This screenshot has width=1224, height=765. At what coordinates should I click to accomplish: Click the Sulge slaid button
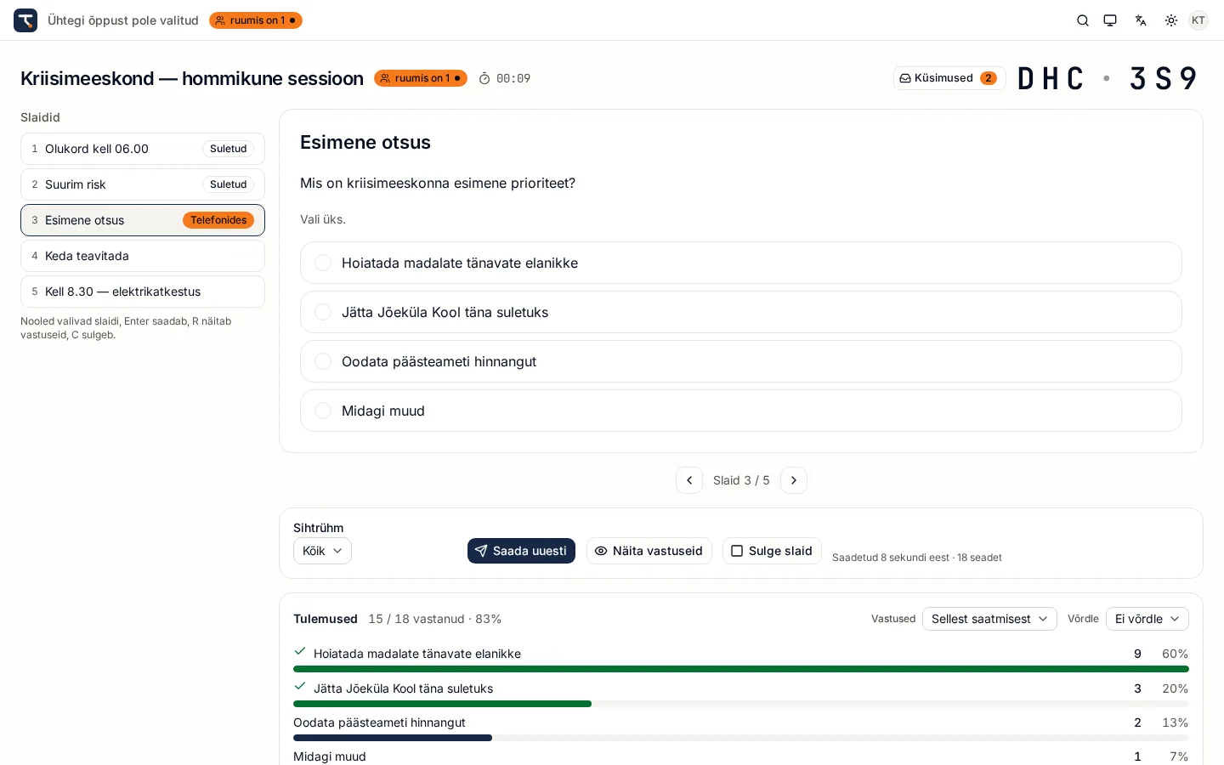(772, 551)
